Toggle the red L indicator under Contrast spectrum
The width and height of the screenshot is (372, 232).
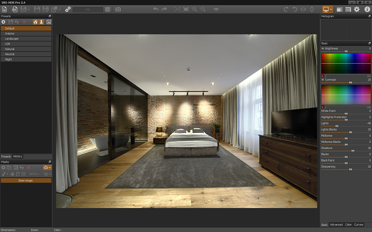tap(322, 107)
